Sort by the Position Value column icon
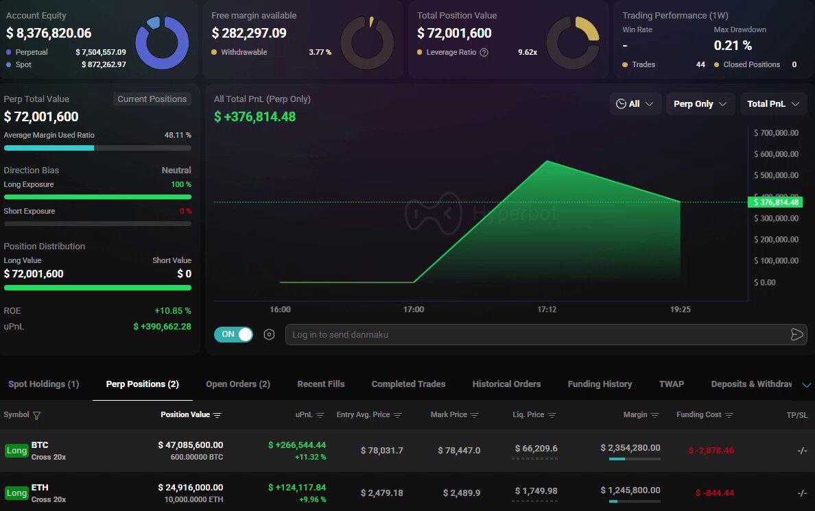Viewport: 815px width, 511px height. coord(217,415)
